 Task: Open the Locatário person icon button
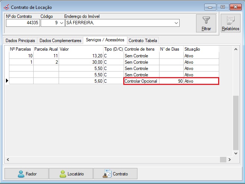(71, 174)
